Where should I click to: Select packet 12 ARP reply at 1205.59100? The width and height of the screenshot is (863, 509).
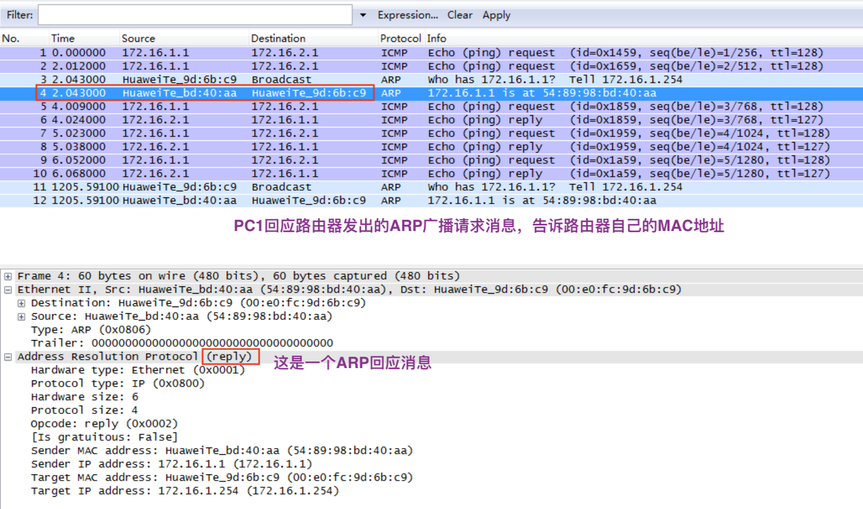[431, 200]
